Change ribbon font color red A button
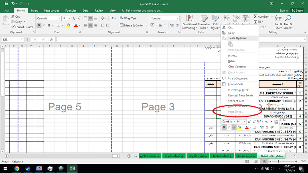The image size is (308, 173). 76,25
